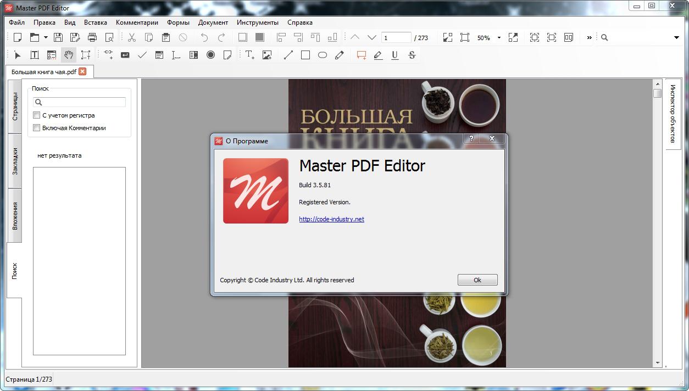The image size is (689, 391).
Task: Save the document with the floppy icon
Action: tap(58, 37)
